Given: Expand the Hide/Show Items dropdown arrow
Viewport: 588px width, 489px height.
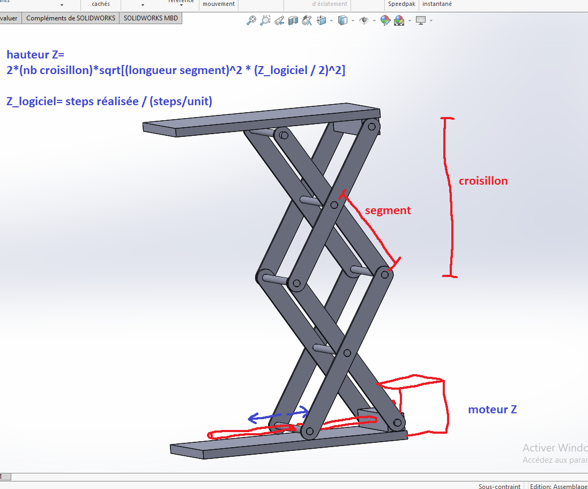Looking at the screenshot, I should pos(374,20).
